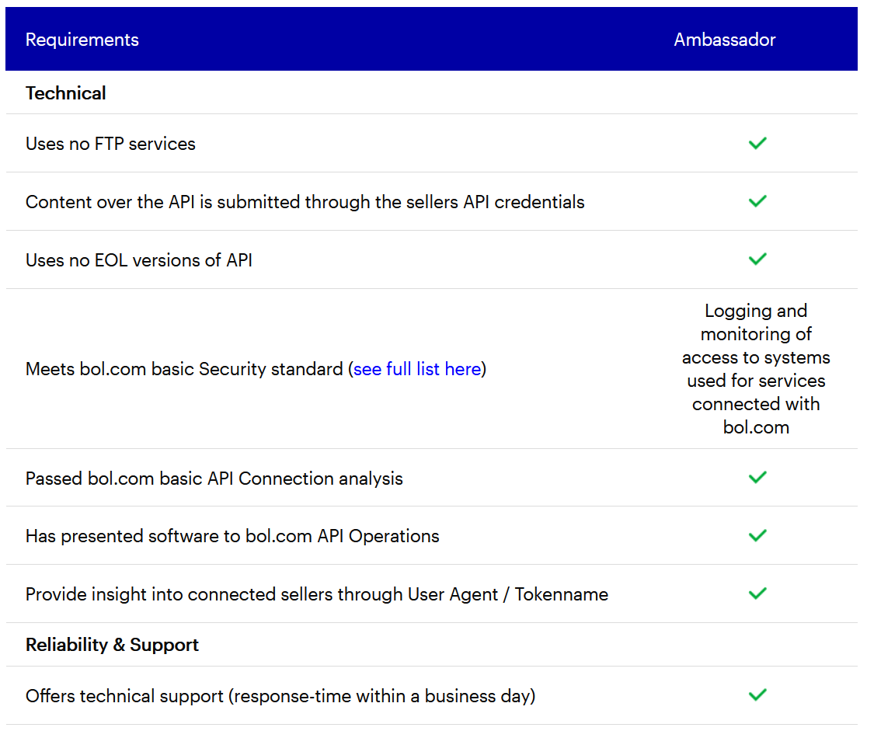The width and height of the screenshot is (874, 731).
Task: Open the 'see full list here' link
Action: point(417,369)
